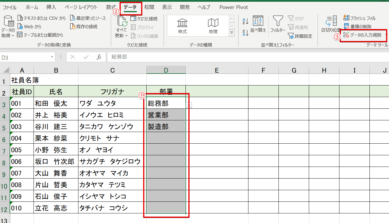This screenshot has width=389, height=223.
Task: Click header cell フリガナ
Action: [x=112, y=91]
